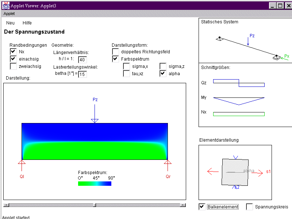Click the left support Ql triangle symbol
Screen dimensions: 292x219
pyautogui.click(x=22, y=162)
